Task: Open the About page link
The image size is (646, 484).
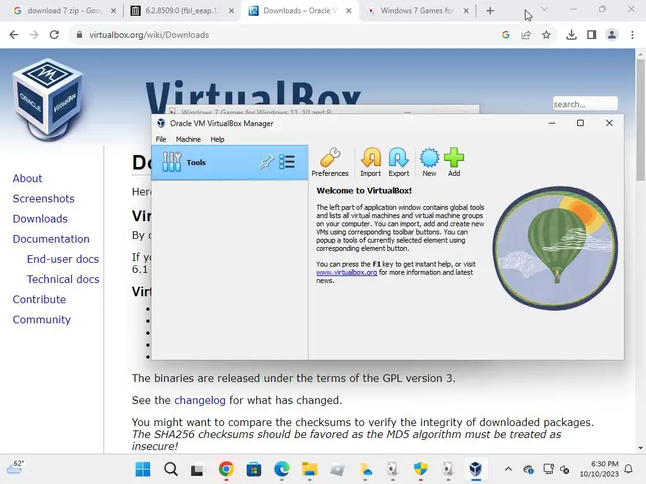Action: pos(28,178)
